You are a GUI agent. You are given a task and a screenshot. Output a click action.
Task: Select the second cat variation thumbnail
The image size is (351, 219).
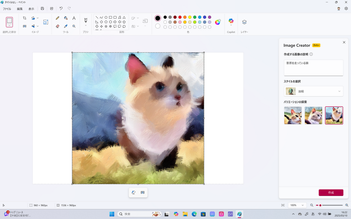[x=314, y=115]
